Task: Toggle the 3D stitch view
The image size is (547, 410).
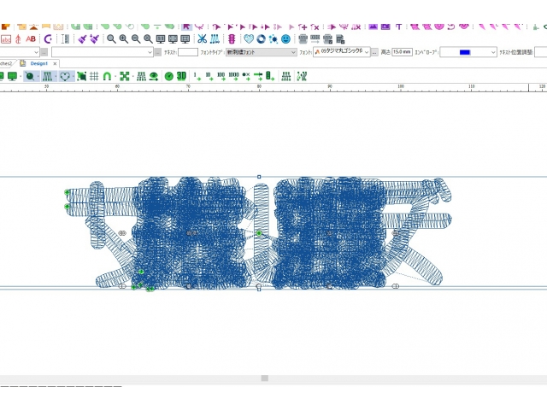Action: coord(181,76)
